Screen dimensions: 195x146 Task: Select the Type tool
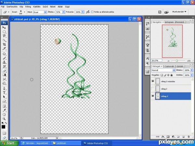click(4, 92)
